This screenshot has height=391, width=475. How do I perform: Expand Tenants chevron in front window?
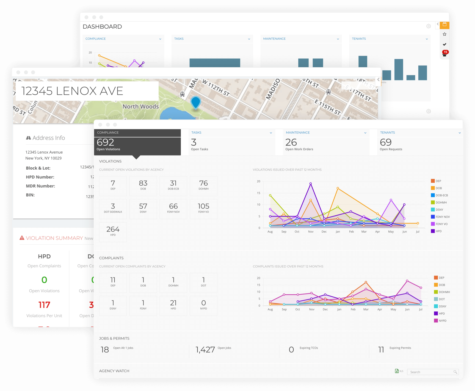(x=460, y=133)
